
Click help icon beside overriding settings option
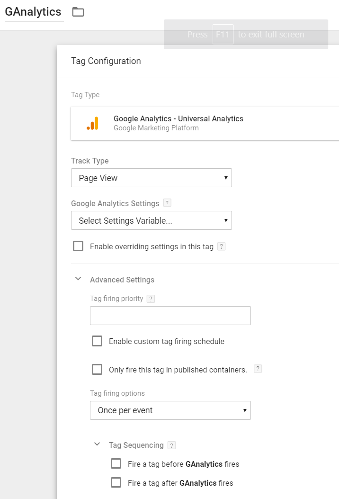[221, 246]
